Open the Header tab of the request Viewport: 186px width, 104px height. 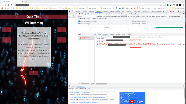(99, 34)
